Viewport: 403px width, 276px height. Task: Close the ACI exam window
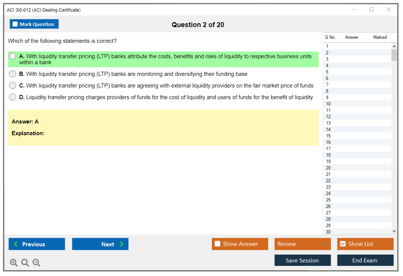point(389,10)
